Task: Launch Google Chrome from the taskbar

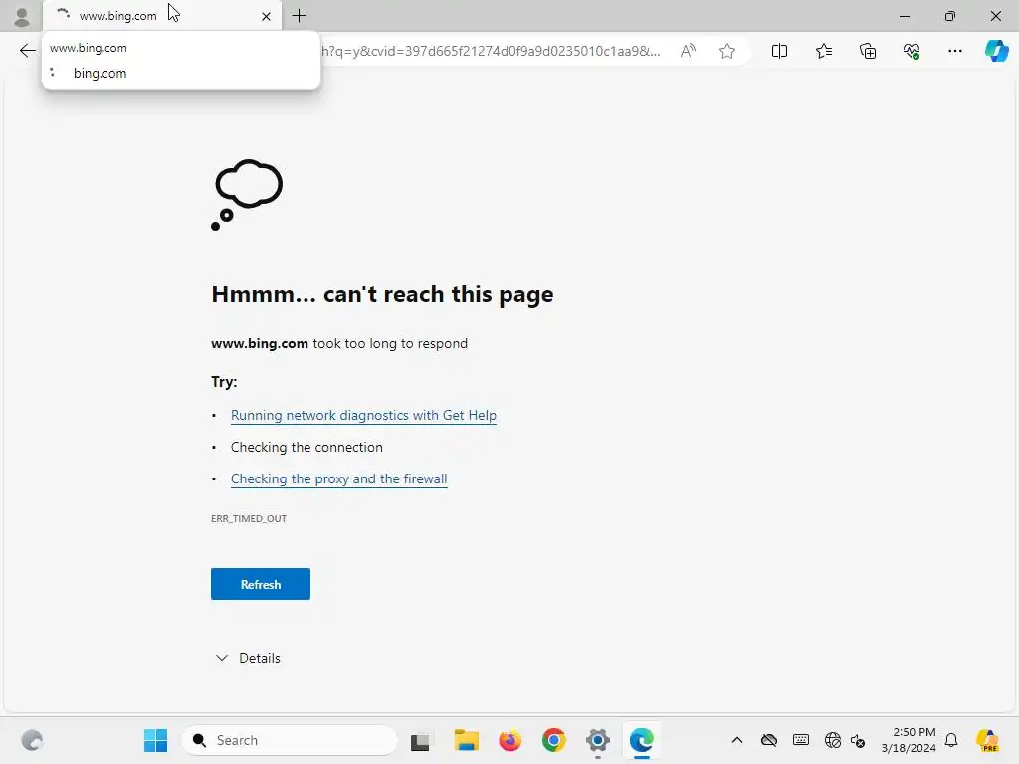Action: (x=553, y=740)
